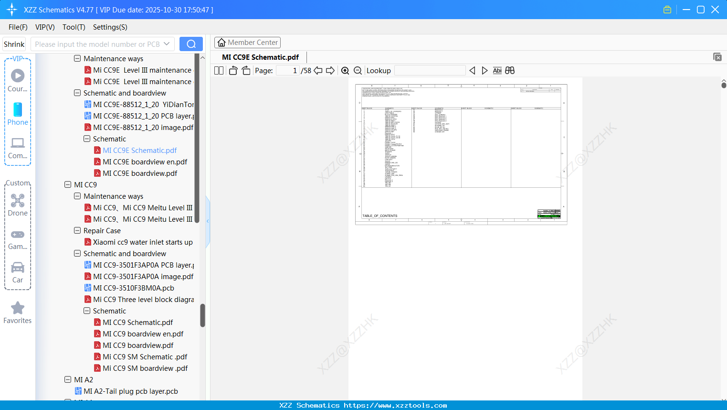Open the Member Center text label

[x=253, y=43]
